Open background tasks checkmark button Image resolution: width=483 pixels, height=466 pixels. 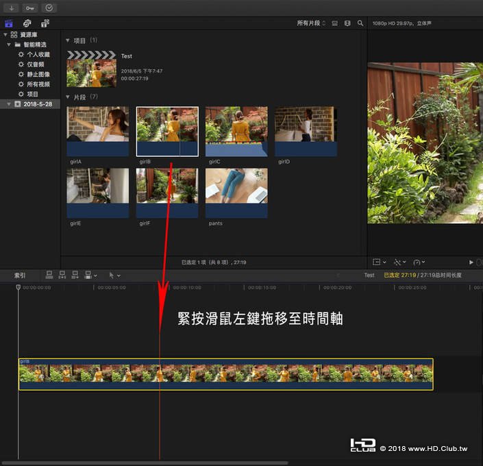(x=49, y=8)
